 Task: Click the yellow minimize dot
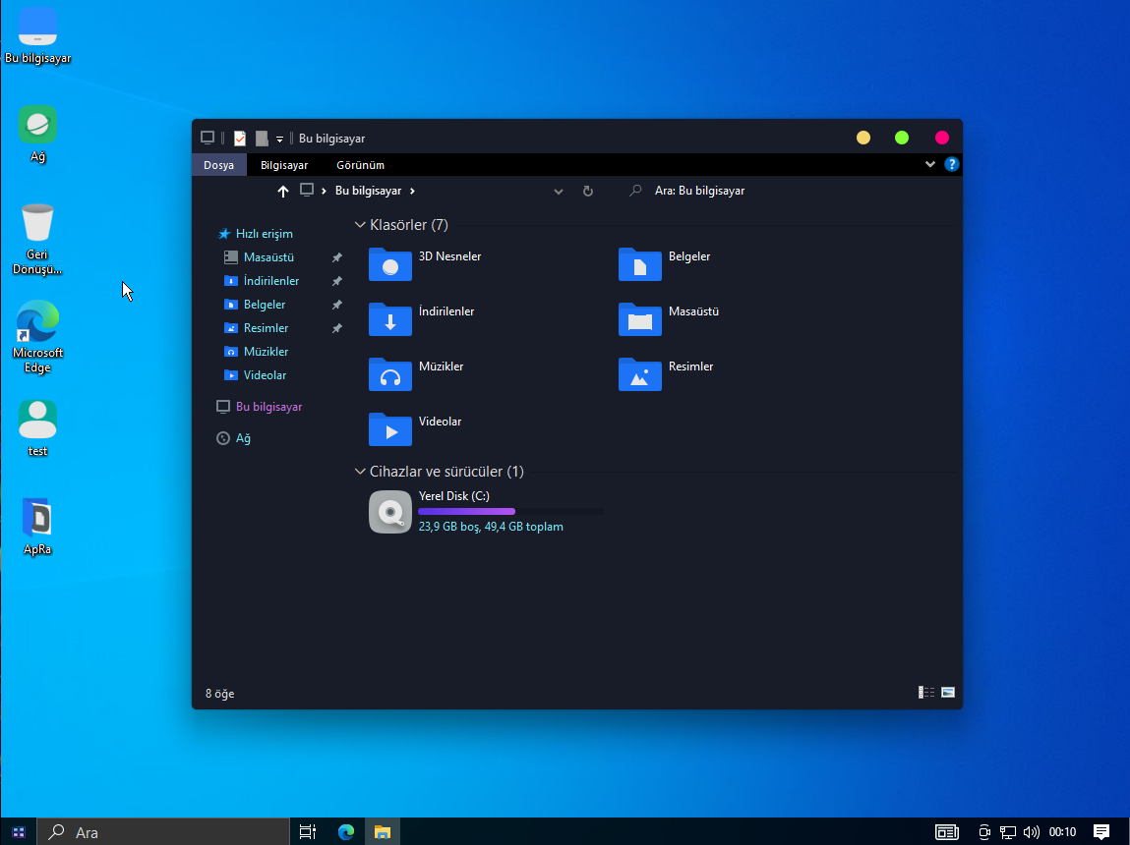pos(863,138)
